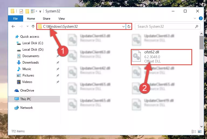Click the pin icon next to Downloads
The height and width of the screenshot is (139, 207).
pyautogui.click(x=58, y=62)
